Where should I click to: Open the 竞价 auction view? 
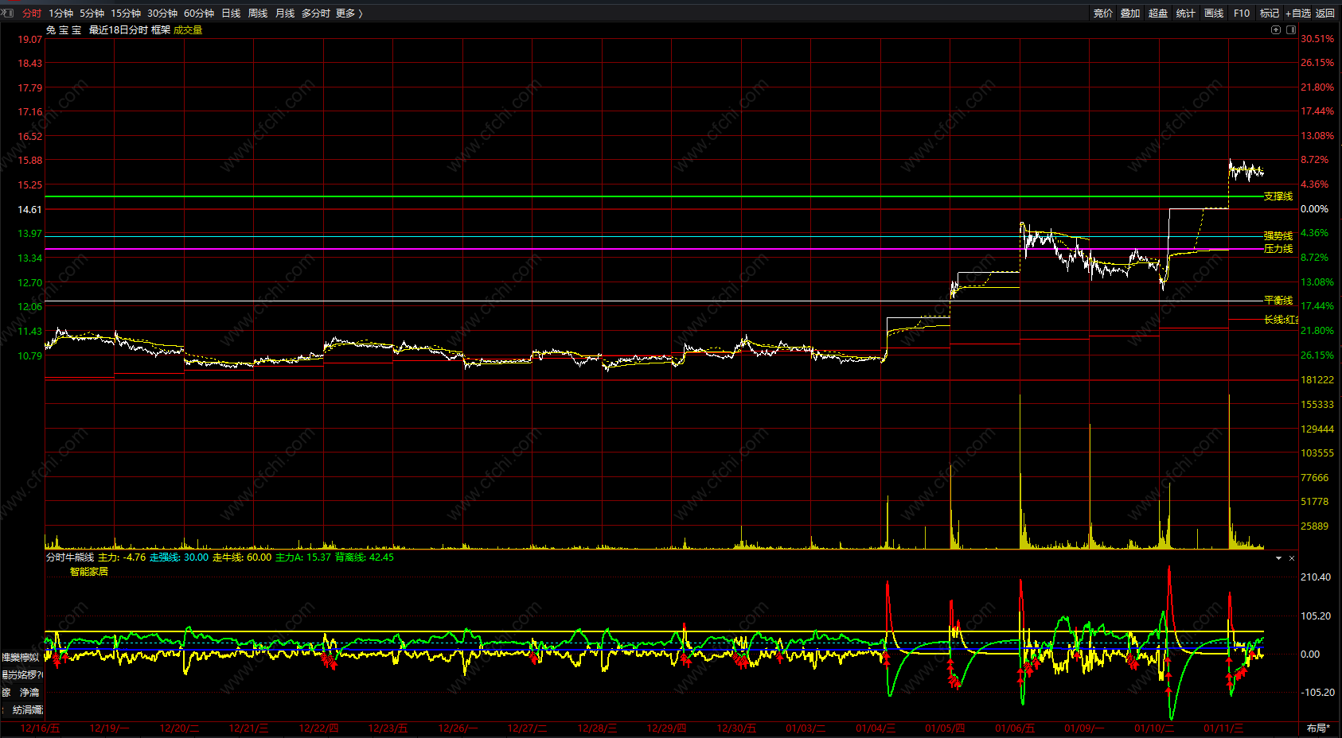click(1102, 14)
